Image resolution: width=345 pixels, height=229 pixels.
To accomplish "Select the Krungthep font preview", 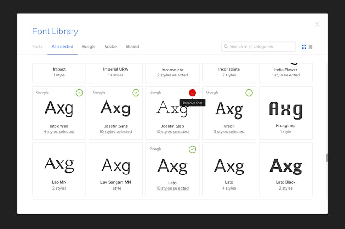I will [286, 109].
